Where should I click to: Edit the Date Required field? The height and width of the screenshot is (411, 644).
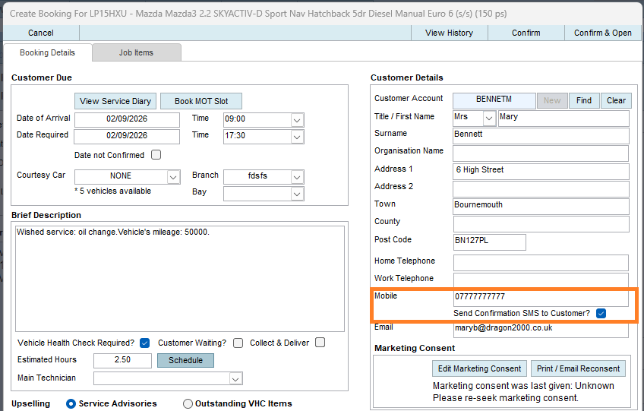point(127,136)
